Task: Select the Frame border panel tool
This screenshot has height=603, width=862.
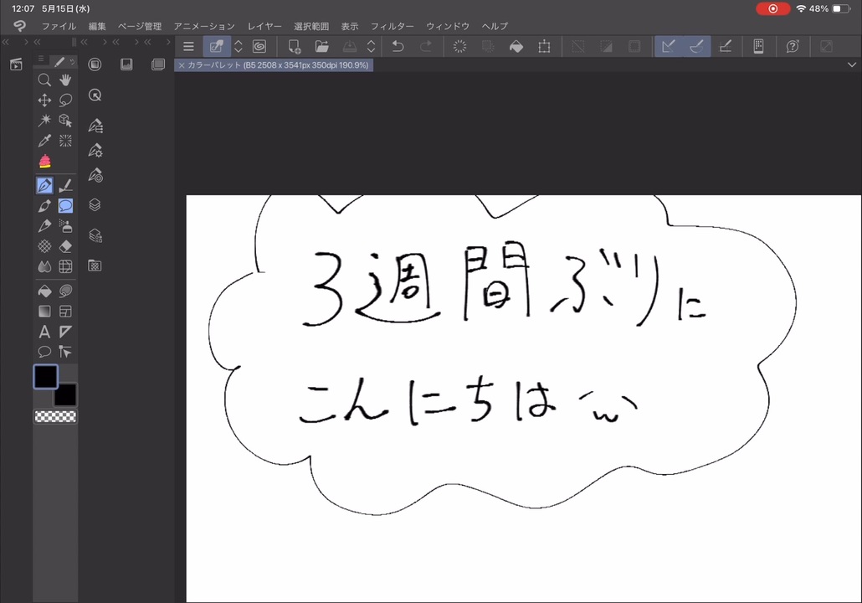Action: 65,312
